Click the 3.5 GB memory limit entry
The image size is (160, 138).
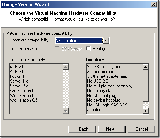pos(104,67)
